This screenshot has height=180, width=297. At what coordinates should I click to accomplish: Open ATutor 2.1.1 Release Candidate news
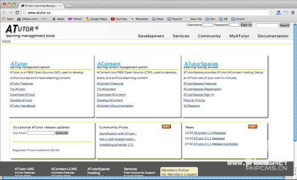(216, 144)
